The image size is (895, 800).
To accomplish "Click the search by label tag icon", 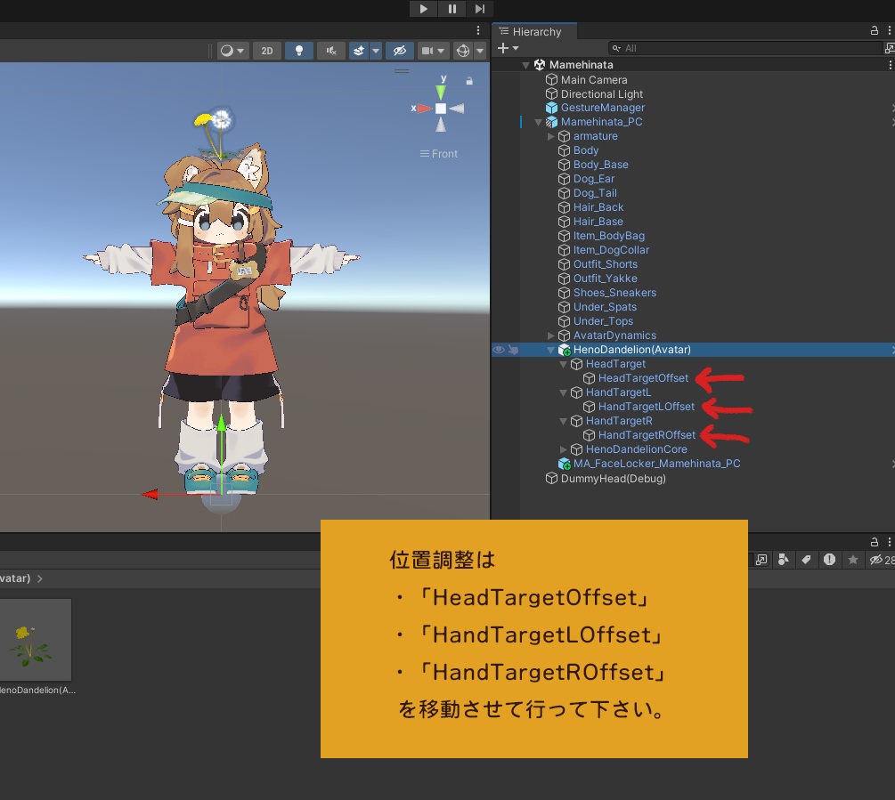I will coord(806,560).
